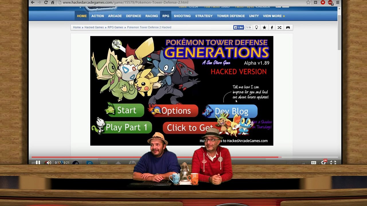Click Pokemon Tower Defense 2 Hacked breadcrumb
Viewport: 367px width, 206px height.
pyautogui.click(x=149, y=27)
